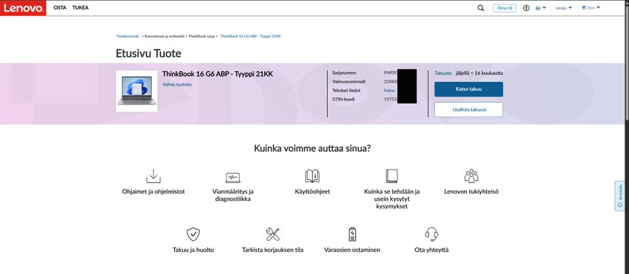Click the Uudista takuusi button
629x274 pixels.
click(x=468, y=109)
